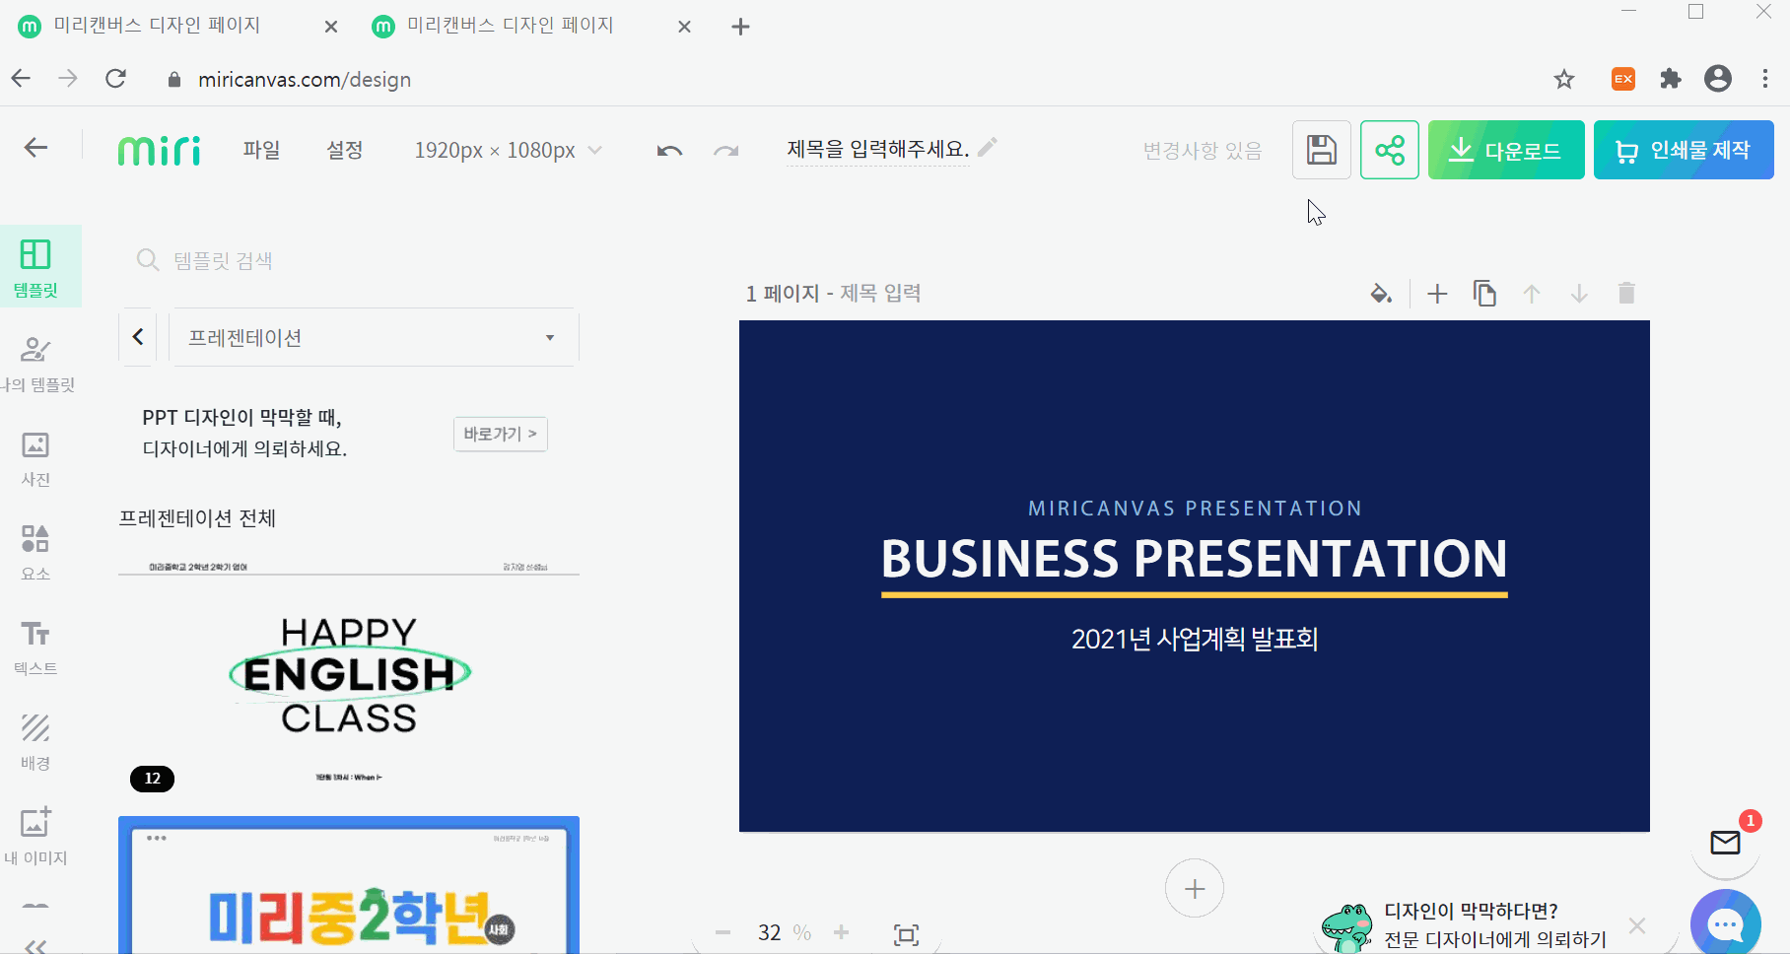Collapse the sidebar with double-chevron icon

(35, 946)
